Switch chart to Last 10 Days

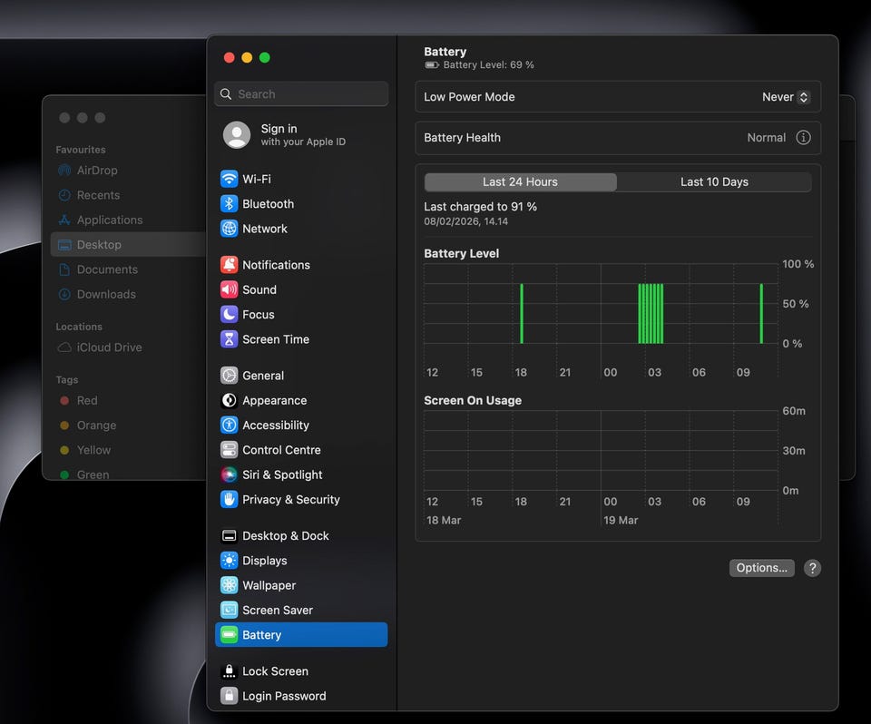(x=714, y=182)
